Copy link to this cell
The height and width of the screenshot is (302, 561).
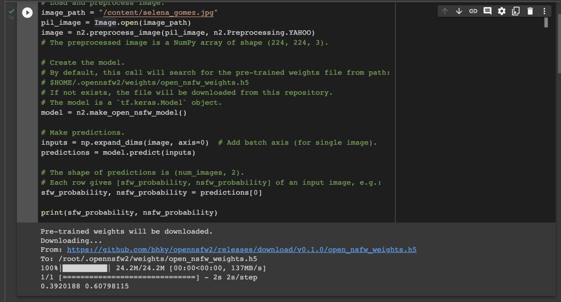coord(473,11)
